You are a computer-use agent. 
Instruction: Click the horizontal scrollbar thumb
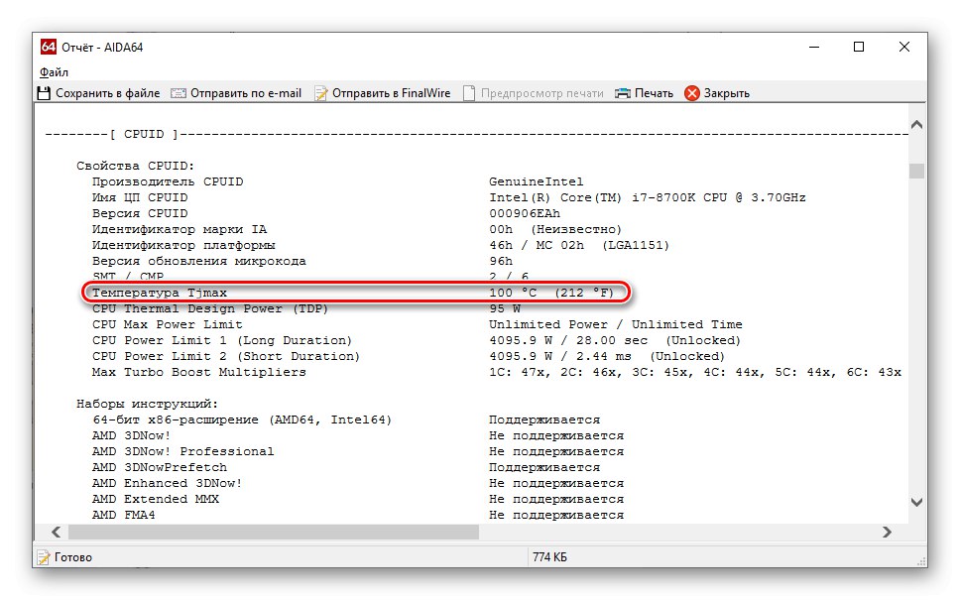(273, 532)
